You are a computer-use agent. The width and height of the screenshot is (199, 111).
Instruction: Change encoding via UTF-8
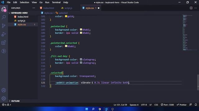click(144, 105)
